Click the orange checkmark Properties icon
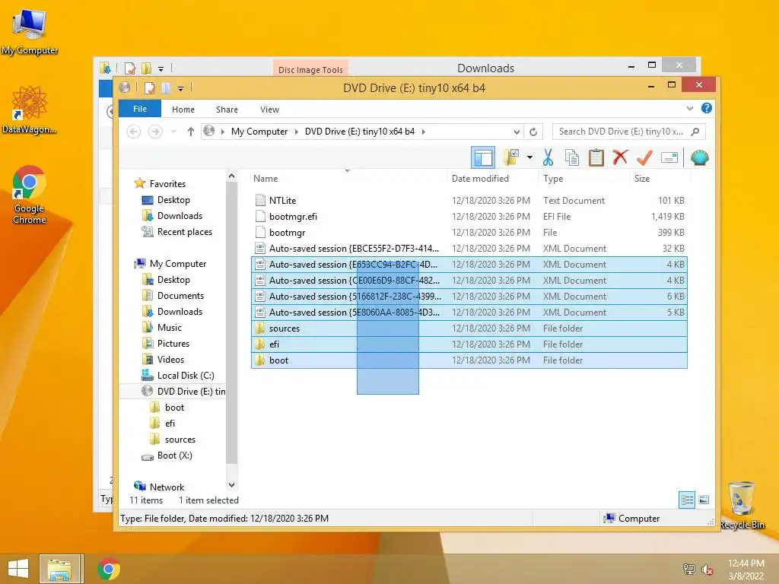The width and height of the screenshot is (779, 584). tap(644, 157)
